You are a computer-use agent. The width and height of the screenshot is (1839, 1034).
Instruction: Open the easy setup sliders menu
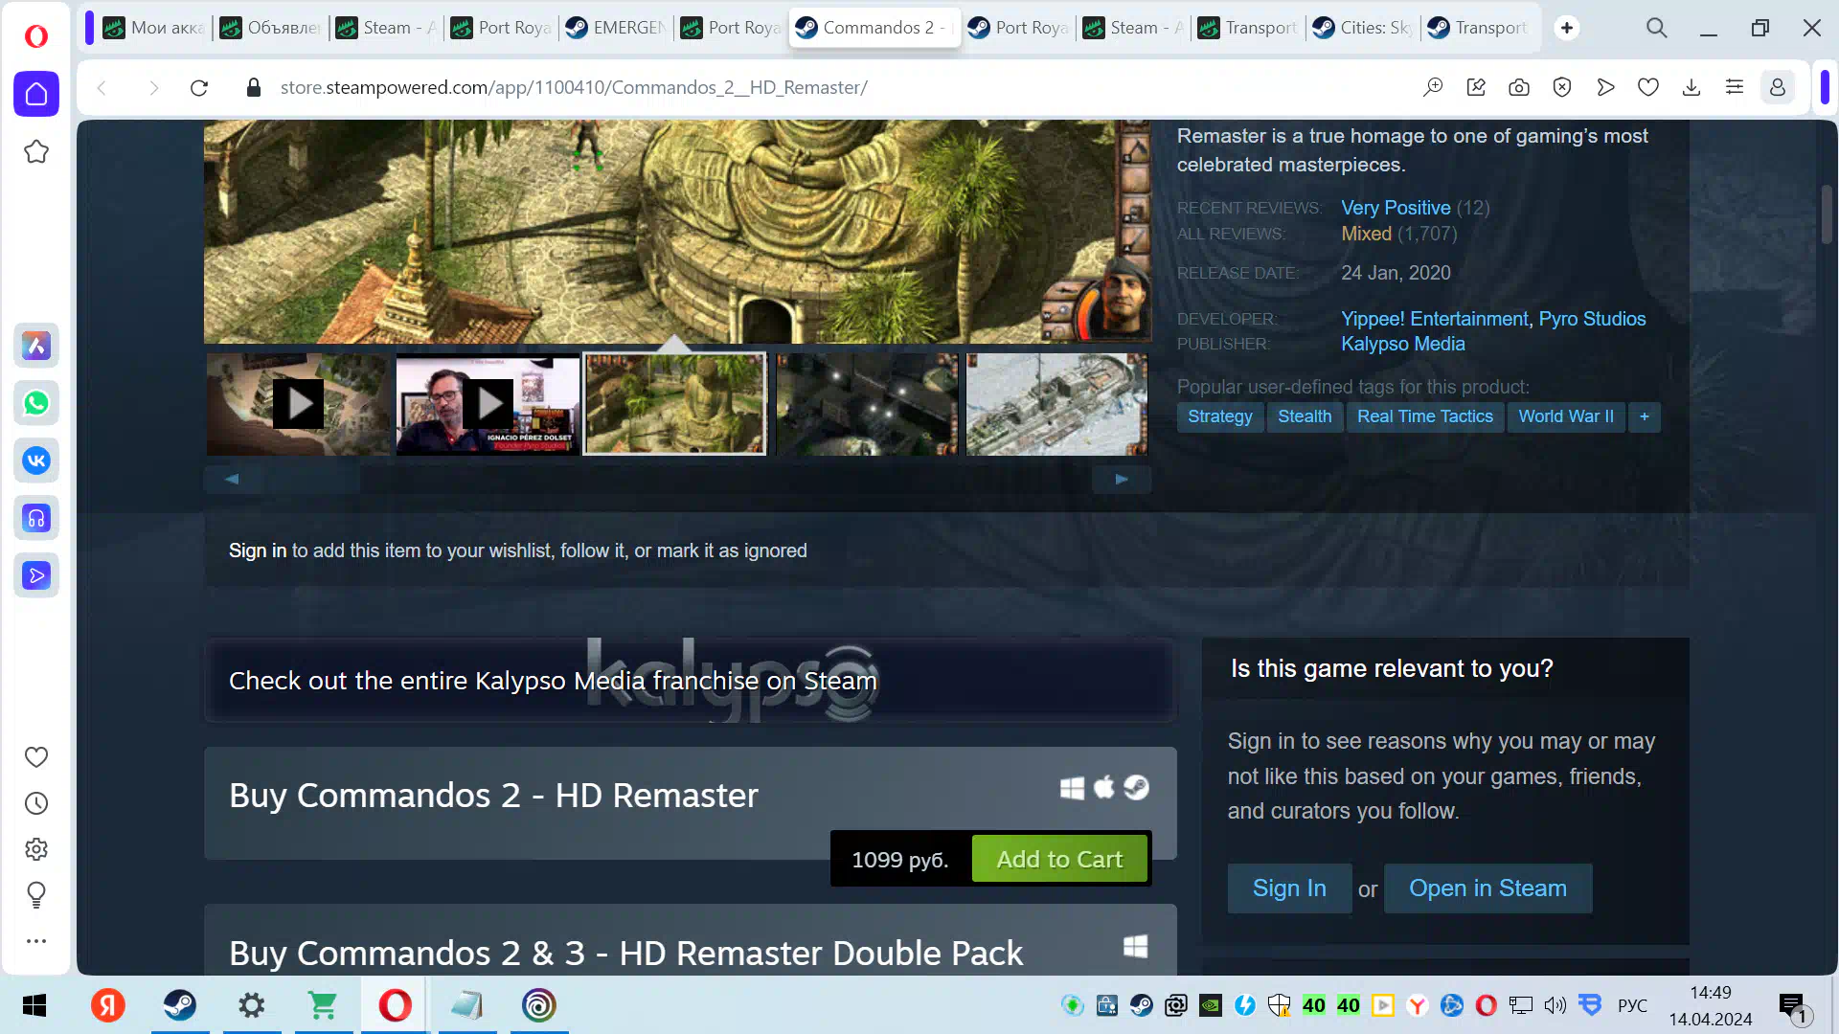pos(1735,87)
